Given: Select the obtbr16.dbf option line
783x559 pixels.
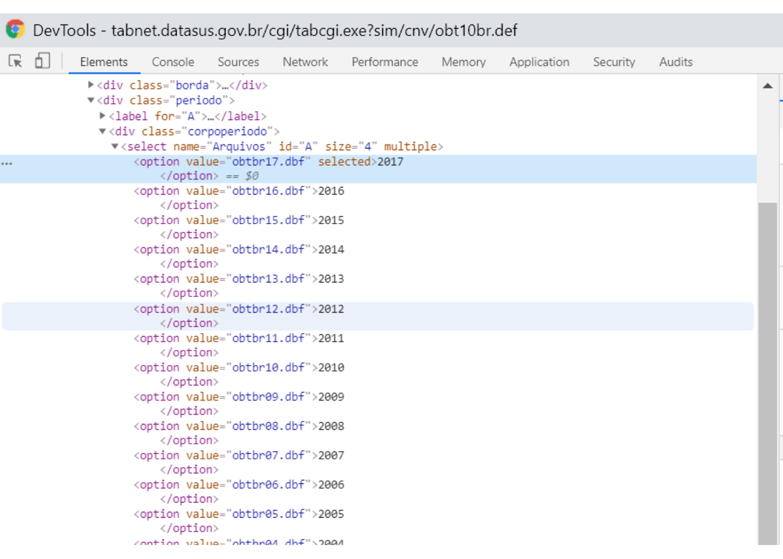Looking at the screenshot, I should (x=239, y=191).
